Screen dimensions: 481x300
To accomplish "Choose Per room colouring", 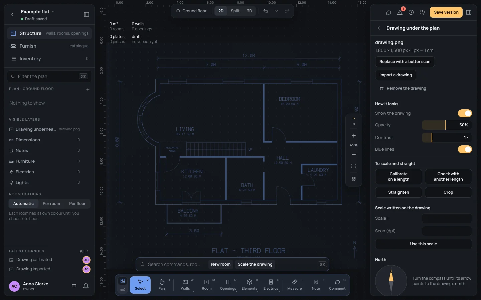I will point(51,204).
